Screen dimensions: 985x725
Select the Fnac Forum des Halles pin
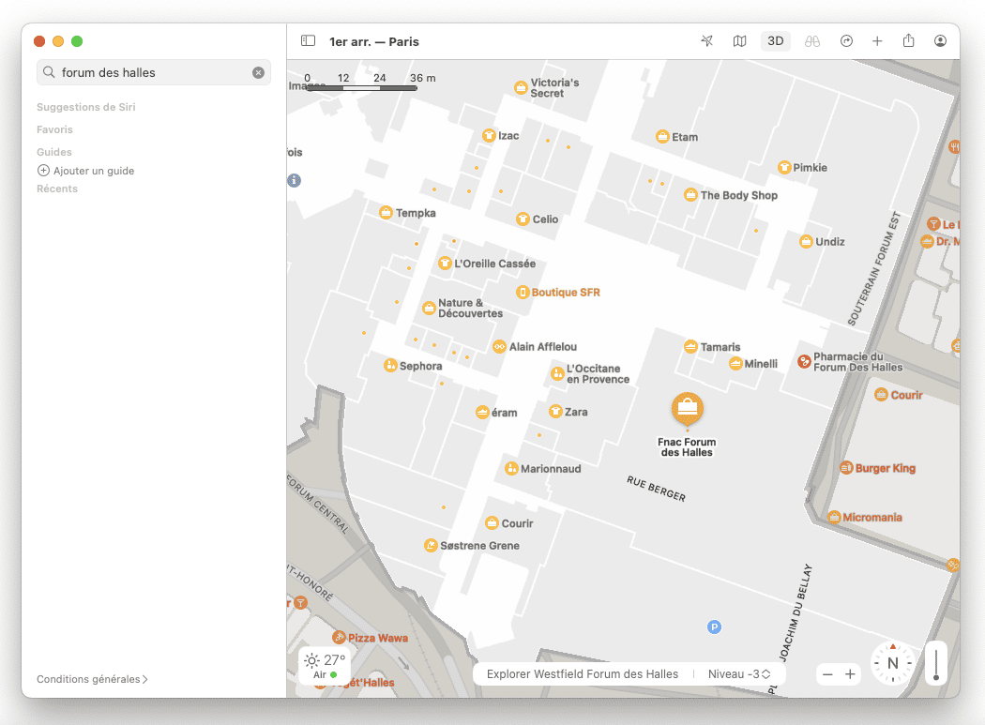coord(688,409)
